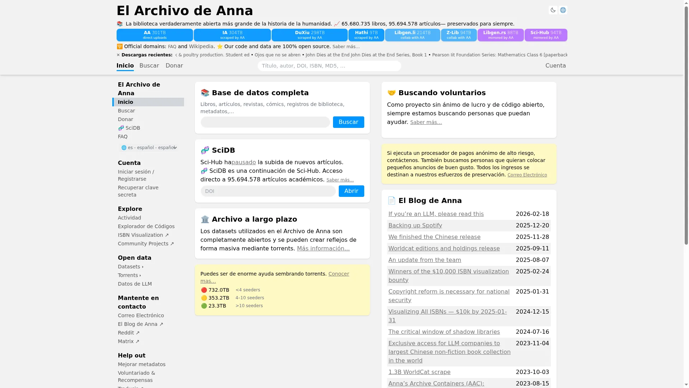
Task: Open Recuperar clave secreta
Action: coord(138,191)
